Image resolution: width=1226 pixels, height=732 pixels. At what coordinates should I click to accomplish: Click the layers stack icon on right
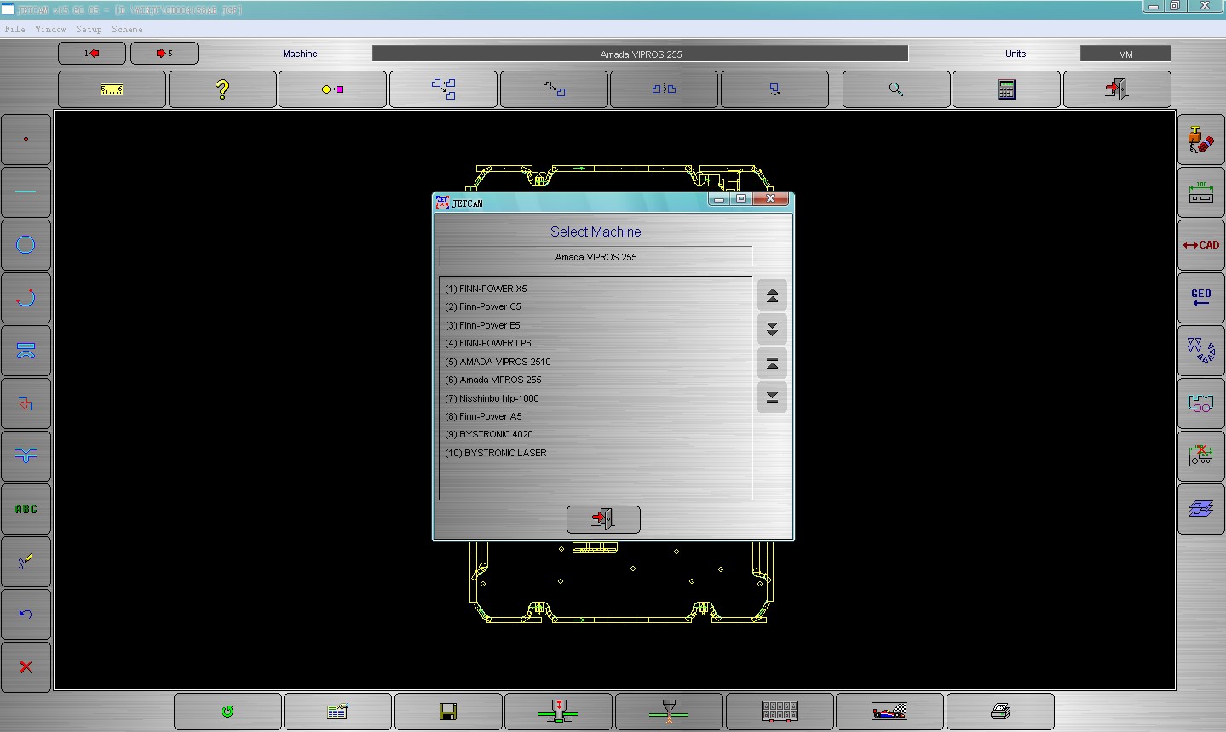click(1201, 509)
